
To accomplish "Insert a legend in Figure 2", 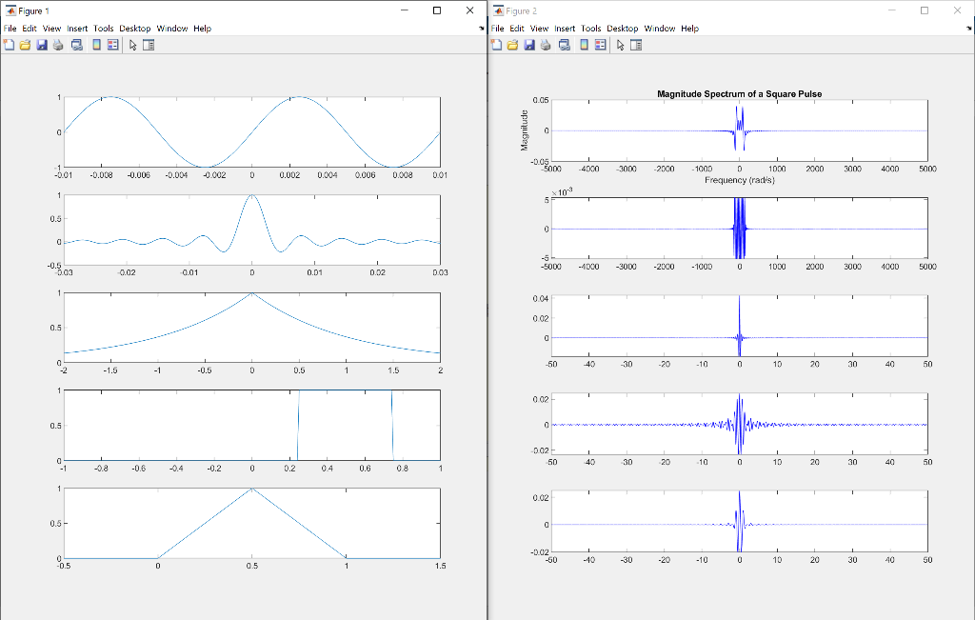I will (x=600, y=45).
